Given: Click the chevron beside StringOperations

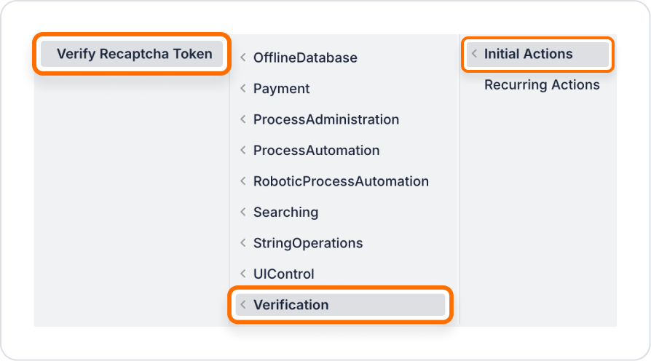Looking at the screenshot, I should (x=243, y=243).
